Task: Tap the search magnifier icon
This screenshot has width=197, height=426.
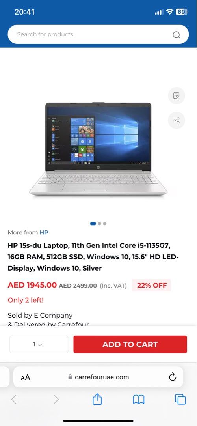Action: tap(177, 35)
